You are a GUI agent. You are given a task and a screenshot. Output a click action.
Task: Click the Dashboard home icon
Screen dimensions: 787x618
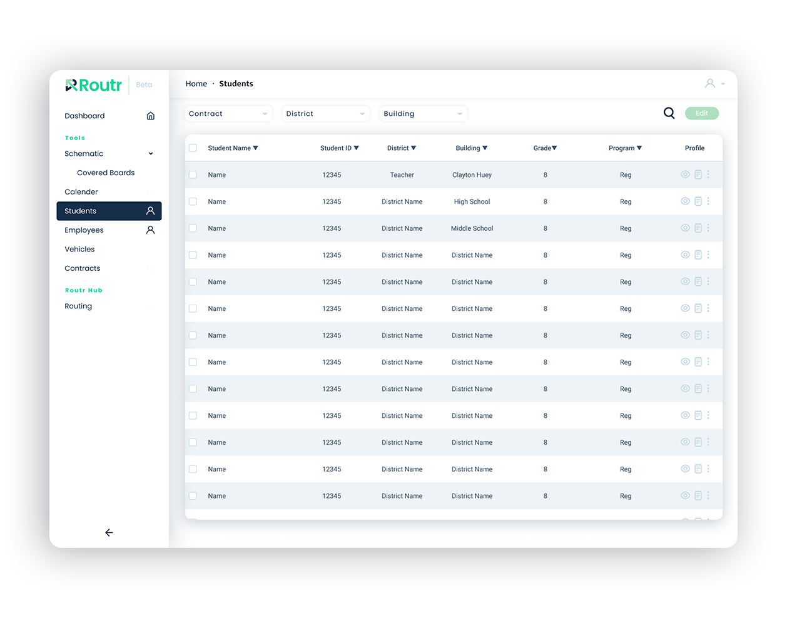(x=150, y=116)
